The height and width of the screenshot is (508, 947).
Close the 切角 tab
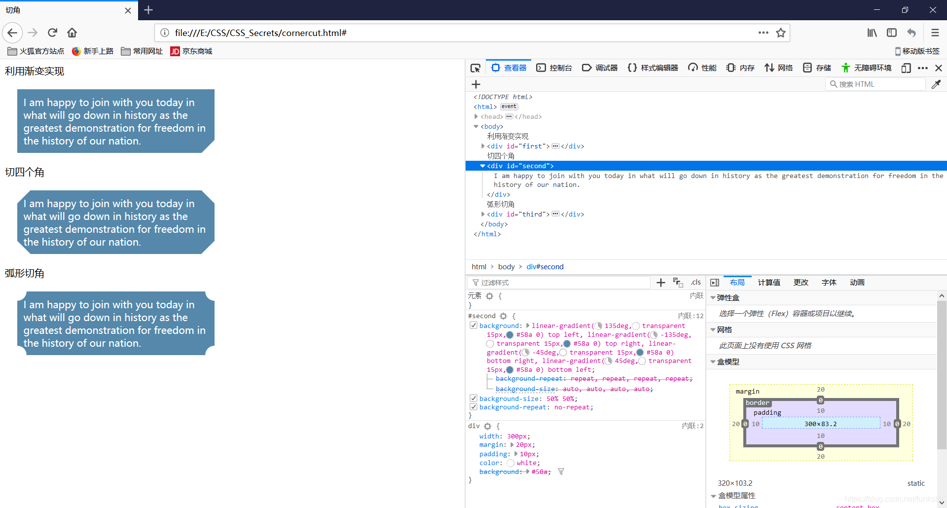[x=128, y=10]
